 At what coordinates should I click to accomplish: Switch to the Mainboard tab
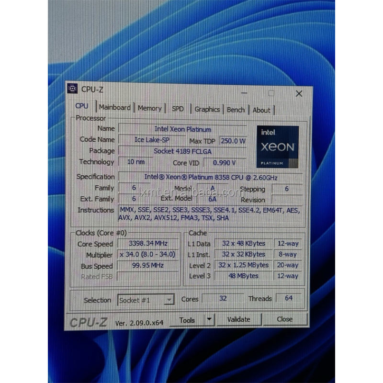(x=115, y=107)
